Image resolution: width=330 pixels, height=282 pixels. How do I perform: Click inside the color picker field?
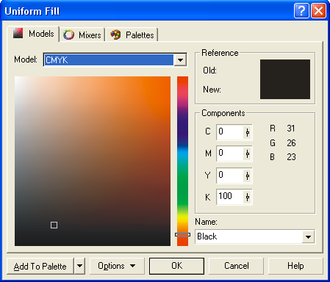(93, 161)
